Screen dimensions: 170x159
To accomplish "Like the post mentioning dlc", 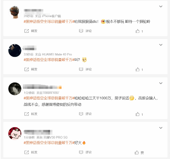I will tap(139, 31).
